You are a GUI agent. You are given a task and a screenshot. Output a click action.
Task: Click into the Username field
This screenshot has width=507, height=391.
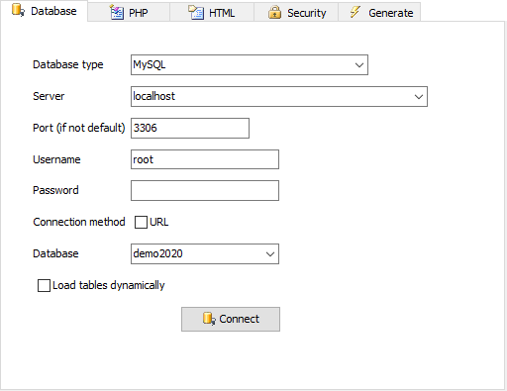(205, 159)
